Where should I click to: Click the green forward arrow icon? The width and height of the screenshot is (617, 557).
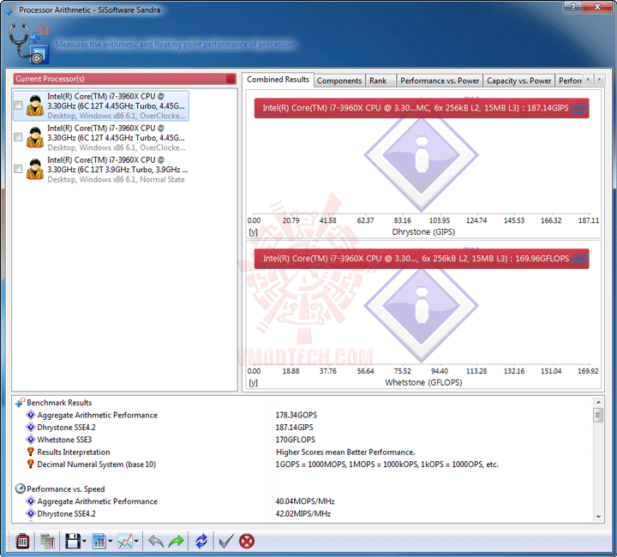click(176, 542)
